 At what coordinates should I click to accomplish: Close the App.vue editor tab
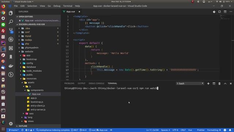[x=79, y=12]
